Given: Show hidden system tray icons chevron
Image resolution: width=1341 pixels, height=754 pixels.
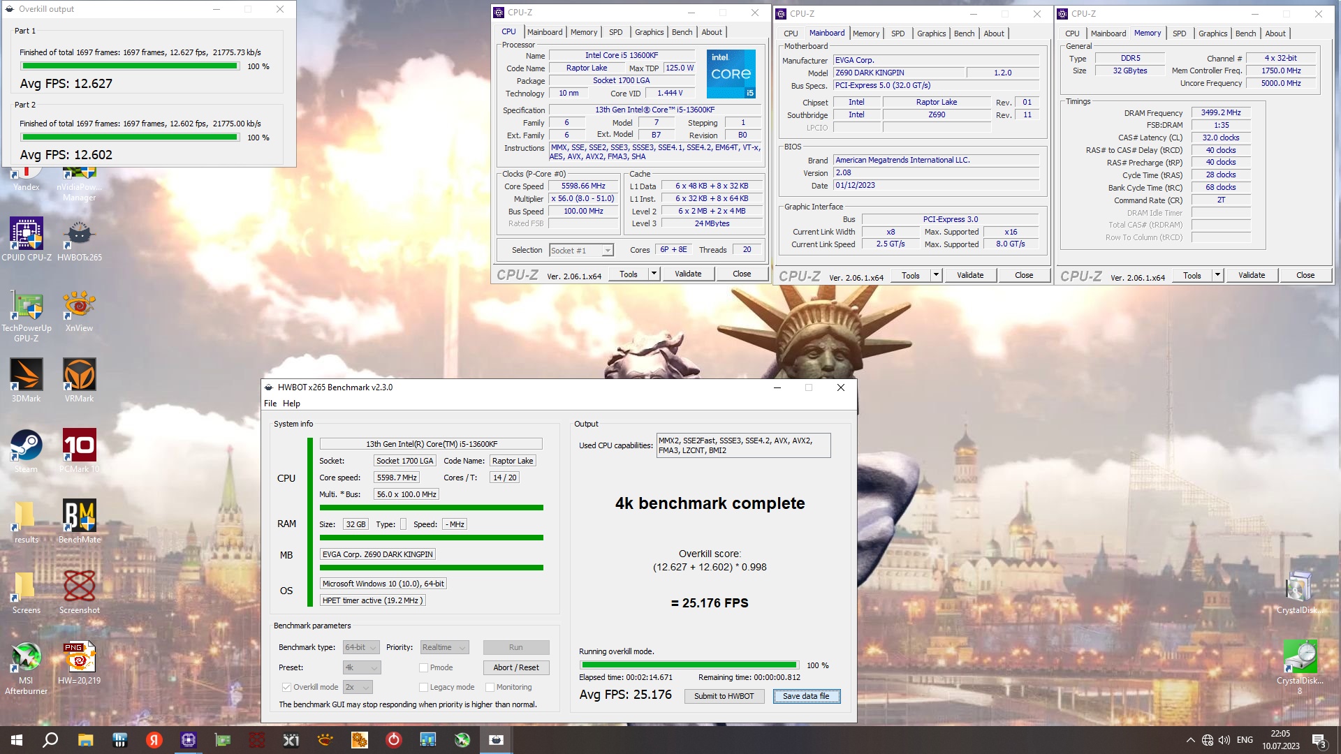Looking at the screenshot, I should click(1190, 740).
